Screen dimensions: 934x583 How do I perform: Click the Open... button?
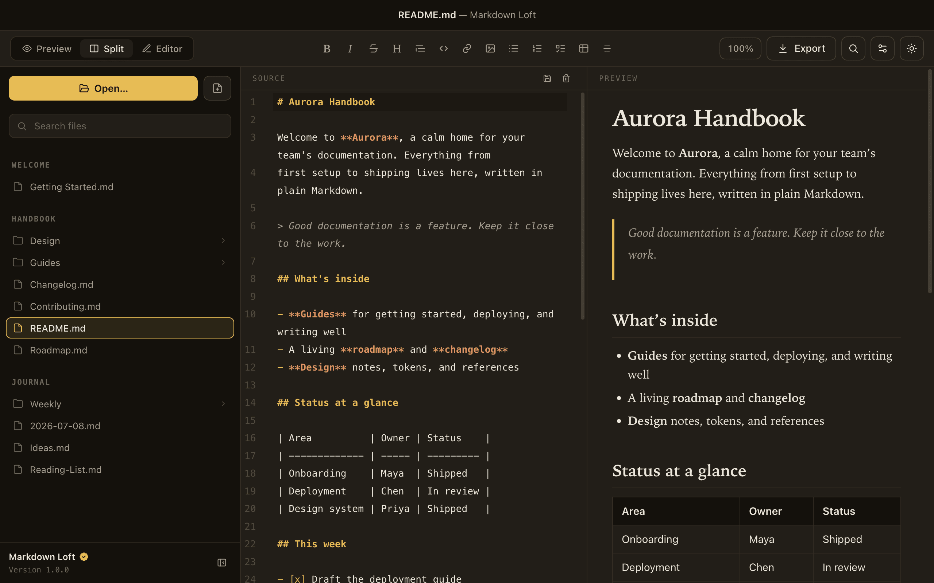coord(103,88)
